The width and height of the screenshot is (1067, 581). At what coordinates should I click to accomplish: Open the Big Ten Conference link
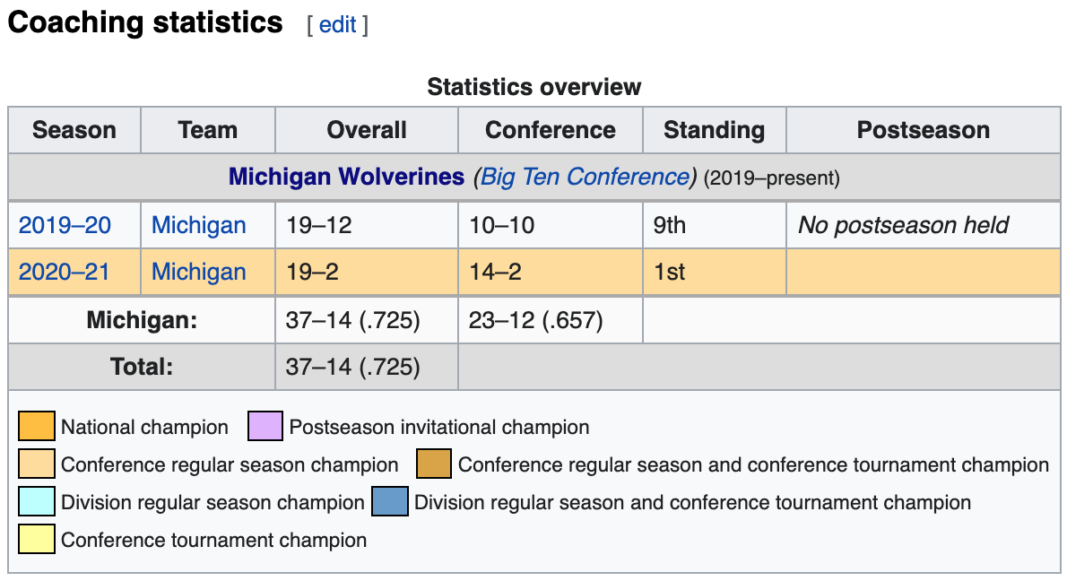pos(585,177)
